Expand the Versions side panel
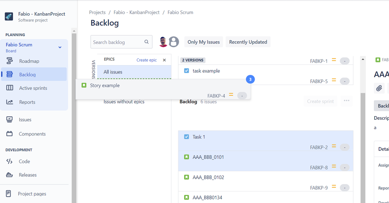The height and width of the screenshot is (203, 389). tap(93, 69)
